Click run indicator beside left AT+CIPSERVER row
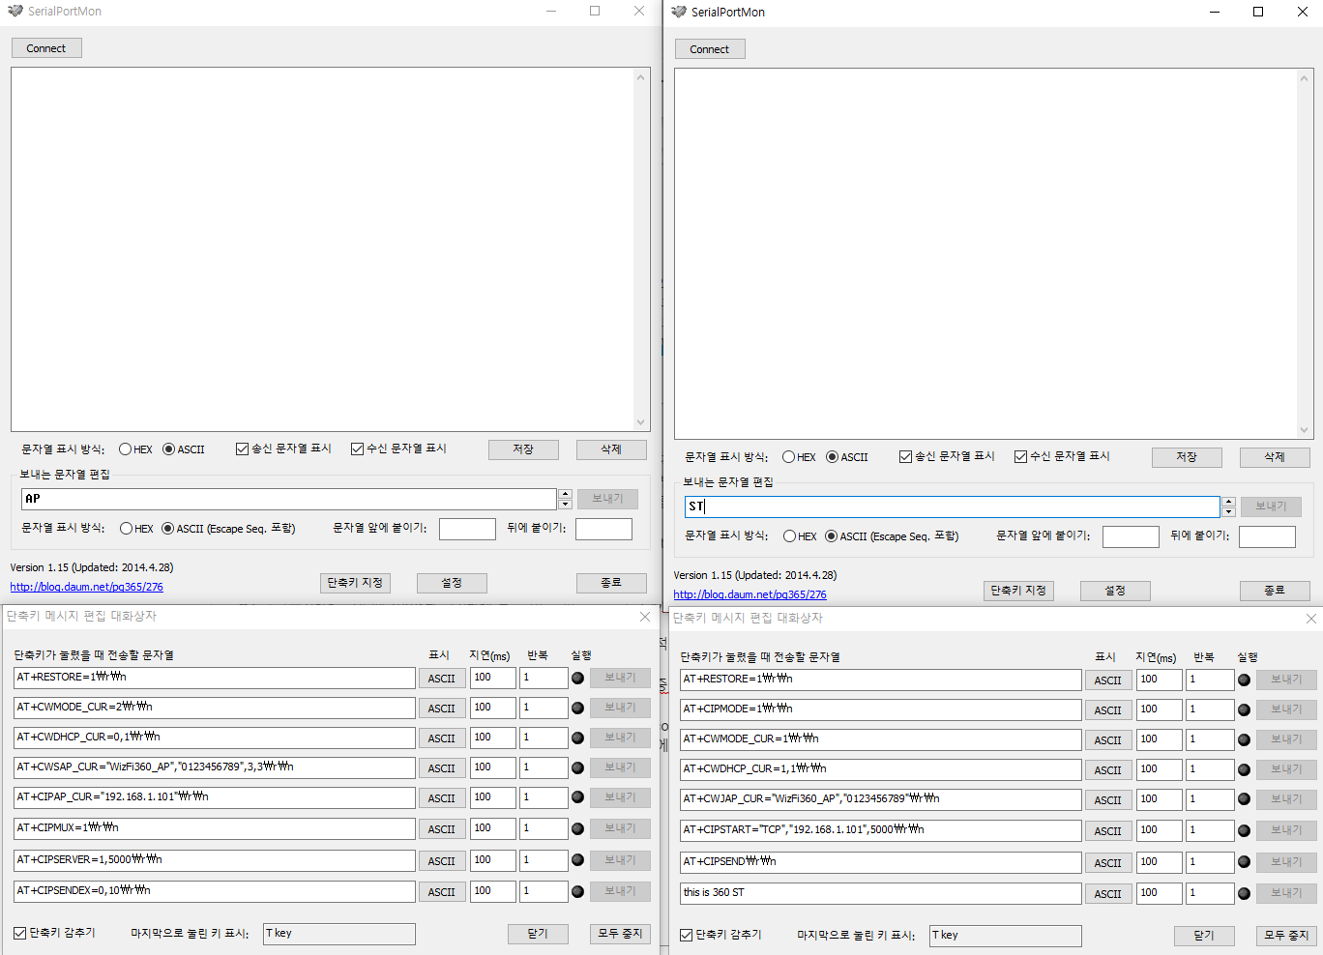The height and width of the screenshot is (955, 1323). click(x=577, y=860)
